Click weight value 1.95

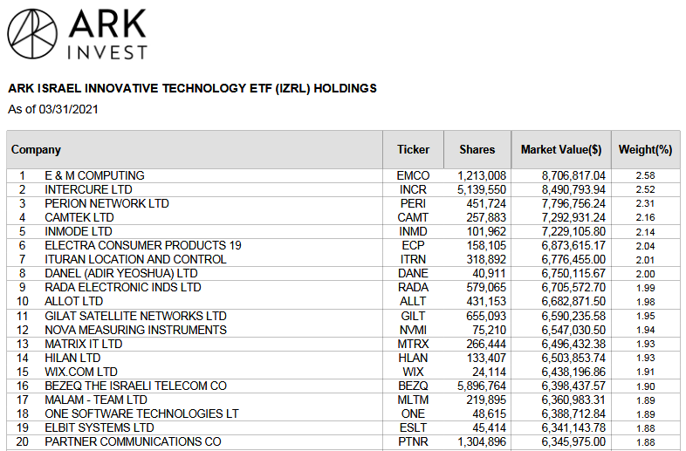coord(645,316)
